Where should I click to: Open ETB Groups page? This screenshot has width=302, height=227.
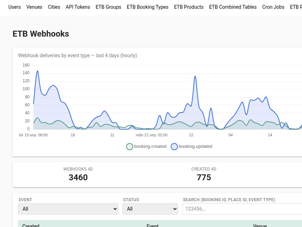109,7
